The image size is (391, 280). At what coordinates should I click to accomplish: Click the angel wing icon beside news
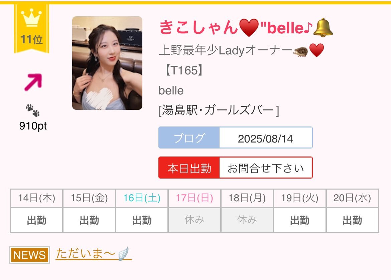click(123, 254)
